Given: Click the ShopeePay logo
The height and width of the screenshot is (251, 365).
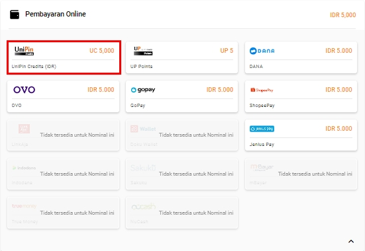Looking at the screenshot, I should [262, 90].
